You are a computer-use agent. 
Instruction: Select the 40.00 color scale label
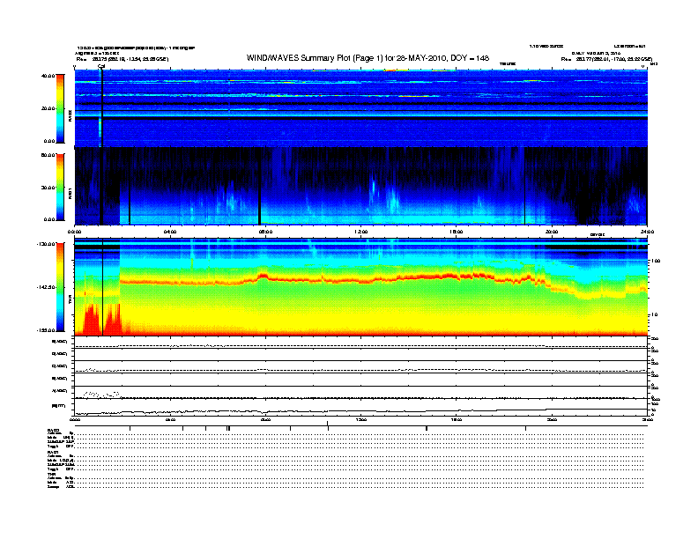click(48, 76)
